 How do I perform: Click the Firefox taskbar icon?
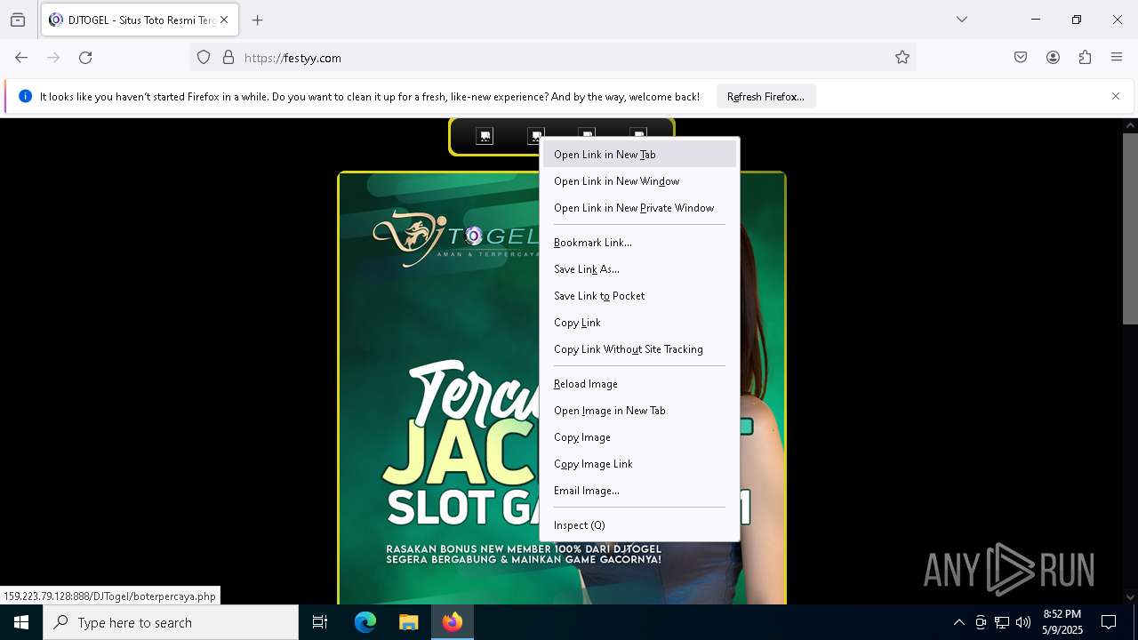click(453, 622)
